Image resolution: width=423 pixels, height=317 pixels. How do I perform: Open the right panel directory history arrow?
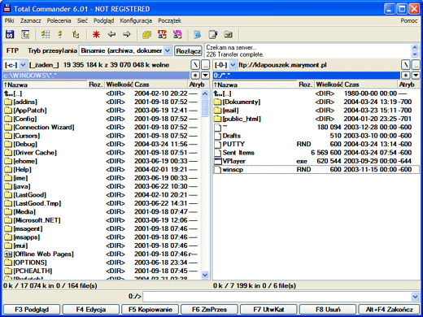point(416,75)
